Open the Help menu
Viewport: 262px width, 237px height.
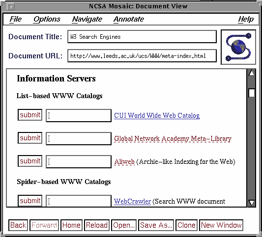246,19
